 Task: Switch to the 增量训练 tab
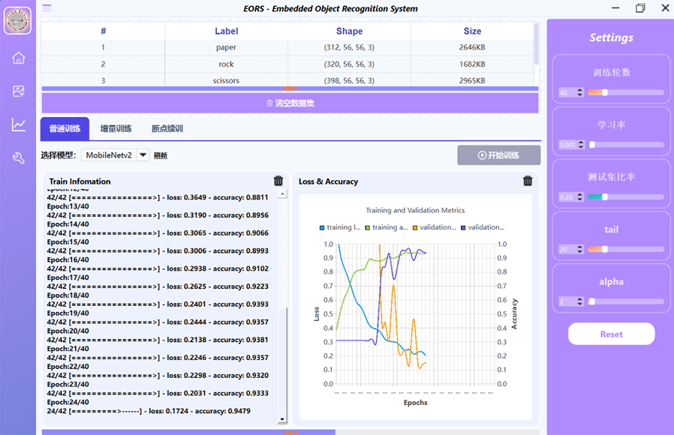(x=116, y=128)
